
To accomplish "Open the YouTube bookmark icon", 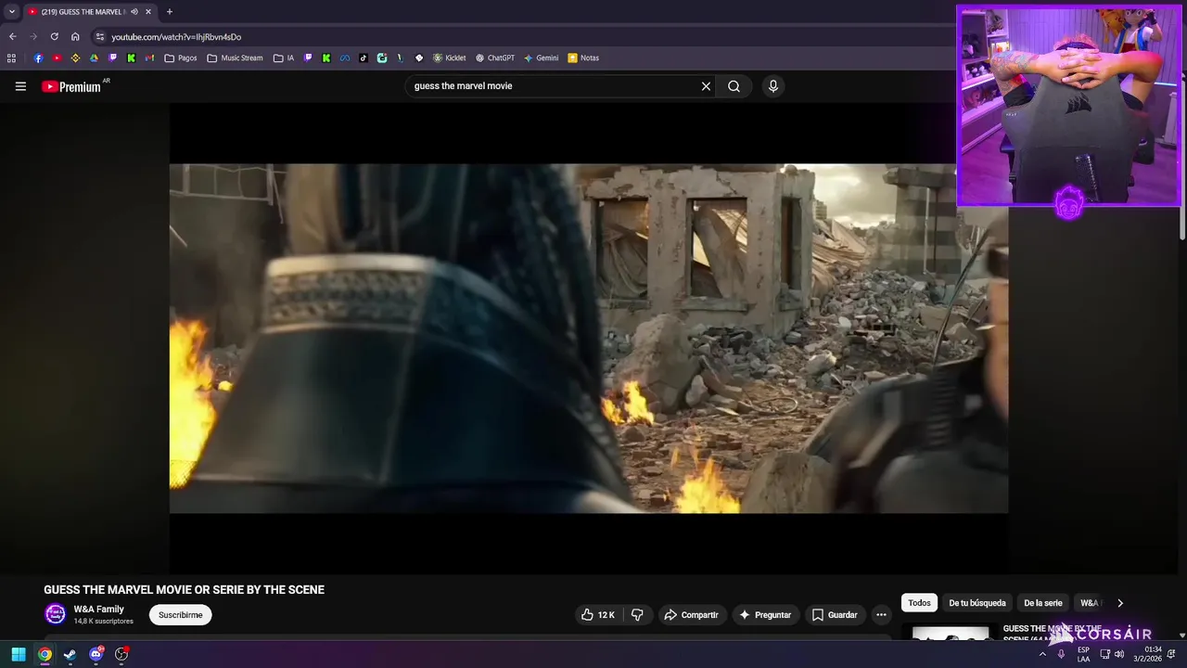I will coord(57,58).
